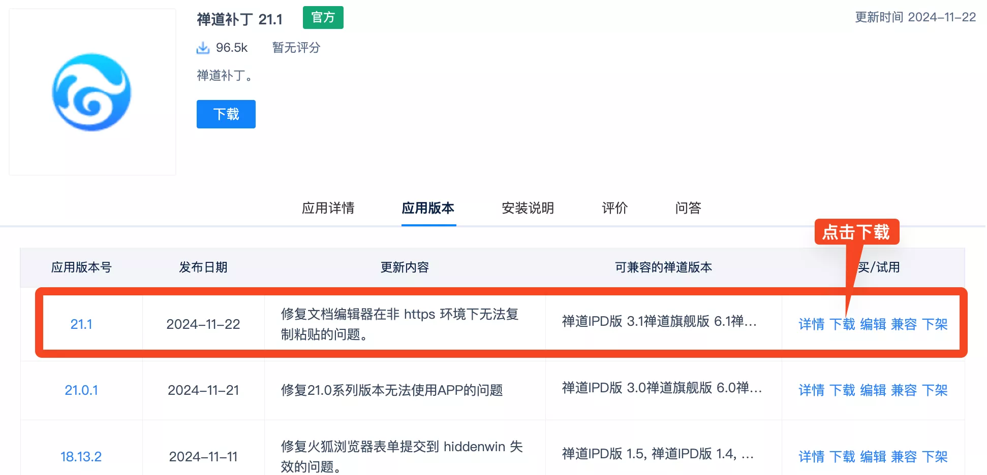Click 详情 in the 18.13.2 row
Screen dimensions: 987x475
tap(812, 457)
